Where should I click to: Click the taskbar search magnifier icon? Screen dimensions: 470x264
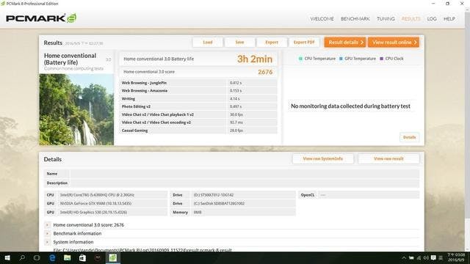[22, 257]
